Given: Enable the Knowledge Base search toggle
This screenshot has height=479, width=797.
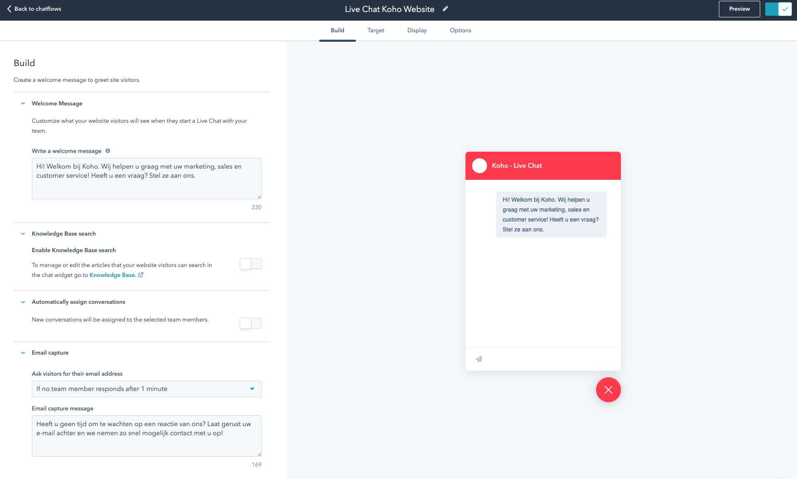Looking at the screenshot, I should pos(251,264).
